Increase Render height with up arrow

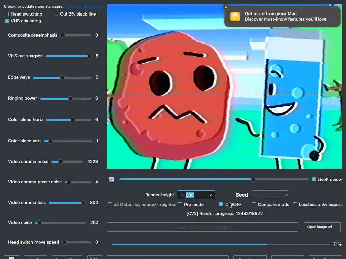coord(212,195)
